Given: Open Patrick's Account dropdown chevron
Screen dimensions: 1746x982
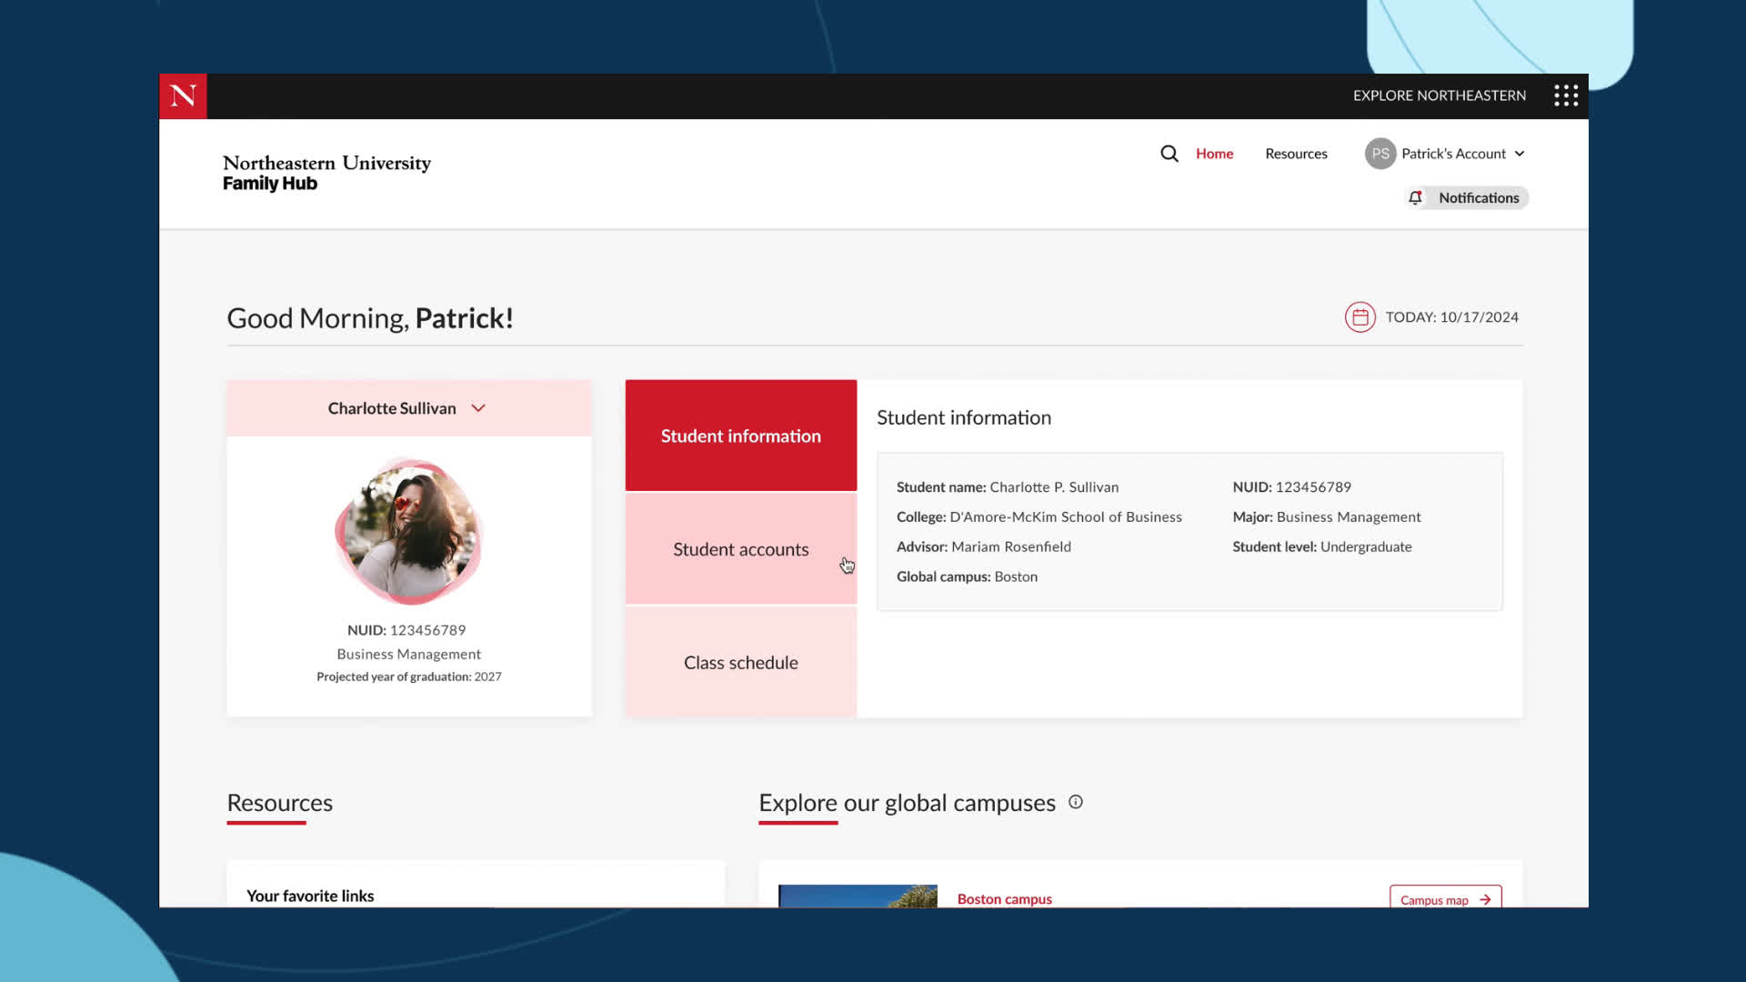Looking at the screenshot, I should pyautogui.click(x=1520, y=154).
